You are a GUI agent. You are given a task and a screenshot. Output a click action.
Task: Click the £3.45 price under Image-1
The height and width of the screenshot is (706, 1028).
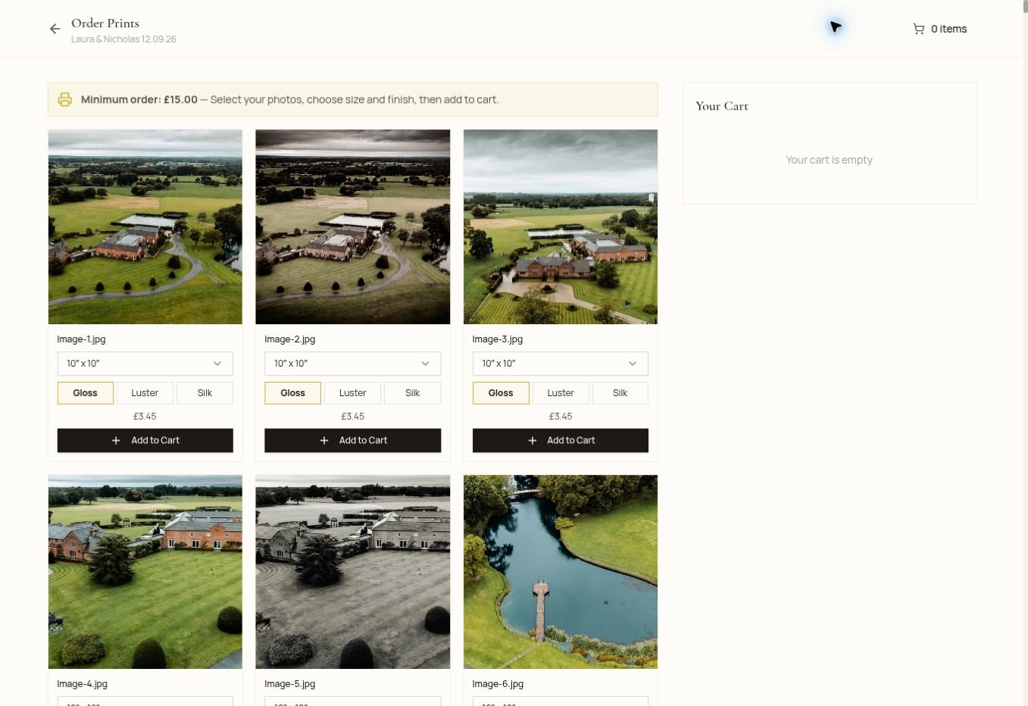pyautogui.click(x=145, y=417)
